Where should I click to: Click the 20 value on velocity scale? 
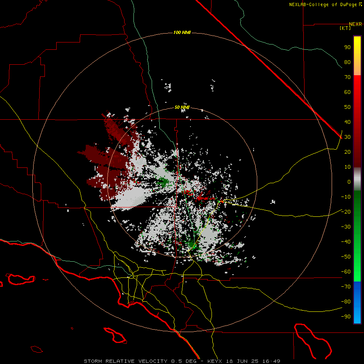(347, 152)
